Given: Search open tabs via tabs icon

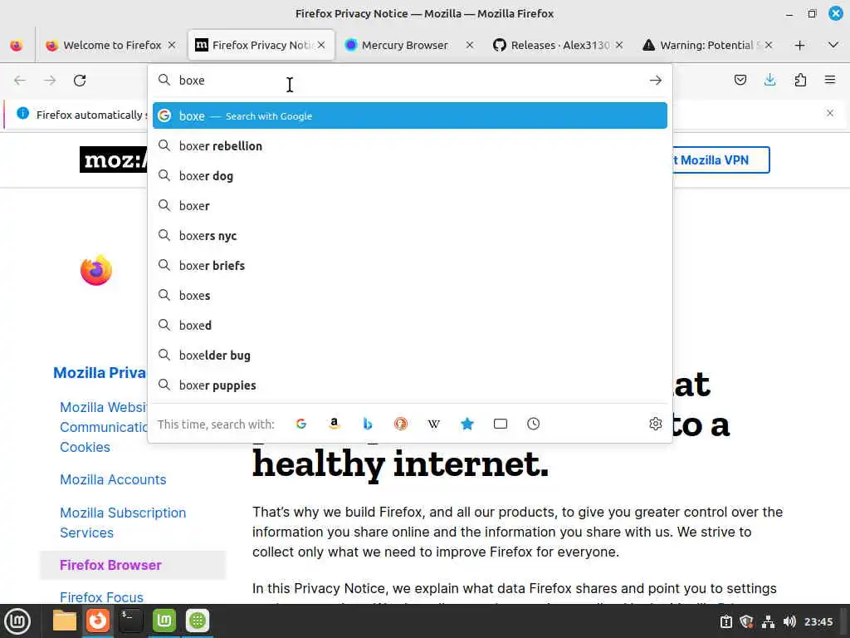Looking at the screenshot, I should click(501, 424).
